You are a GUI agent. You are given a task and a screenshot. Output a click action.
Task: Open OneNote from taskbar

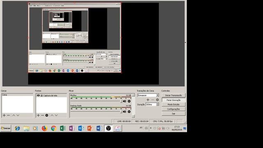pos(72,128)
